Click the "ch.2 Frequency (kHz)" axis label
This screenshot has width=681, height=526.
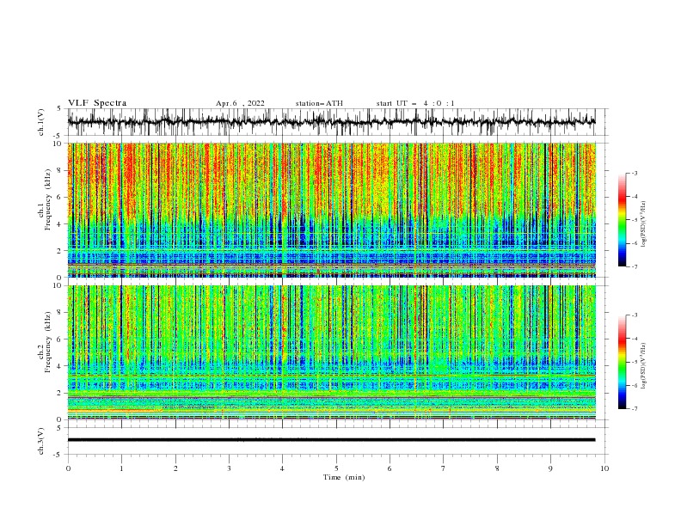[44, 342]
